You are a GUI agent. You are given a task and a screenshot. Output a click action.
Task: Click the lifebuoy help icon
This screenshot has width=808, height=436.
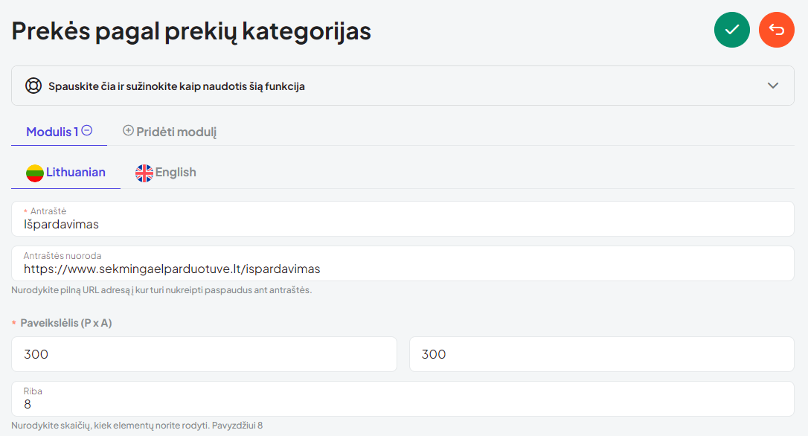(33, 86)
